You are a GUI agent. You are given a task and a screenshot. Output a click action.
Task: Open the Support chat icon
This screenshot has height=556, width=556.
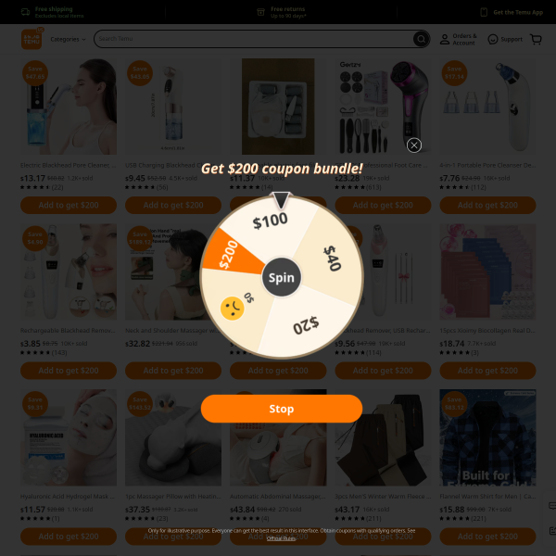tap(493, 39)
